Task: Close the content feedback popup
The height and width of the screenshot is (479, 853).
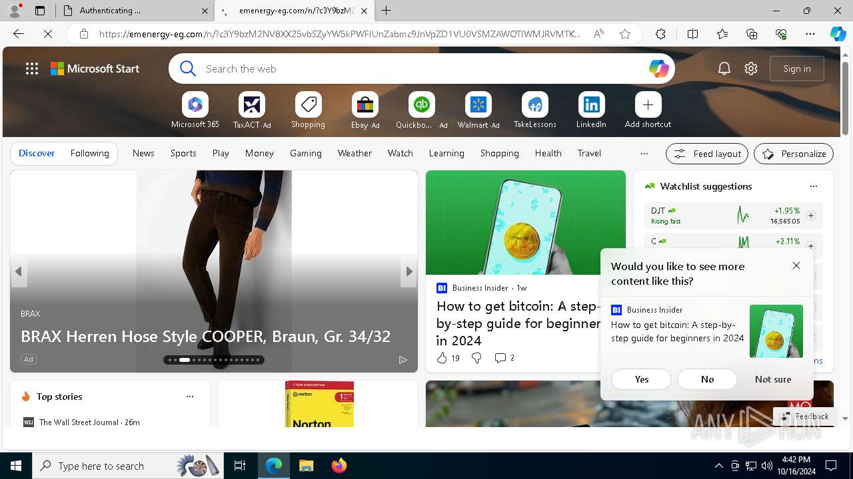Action: 796,265
